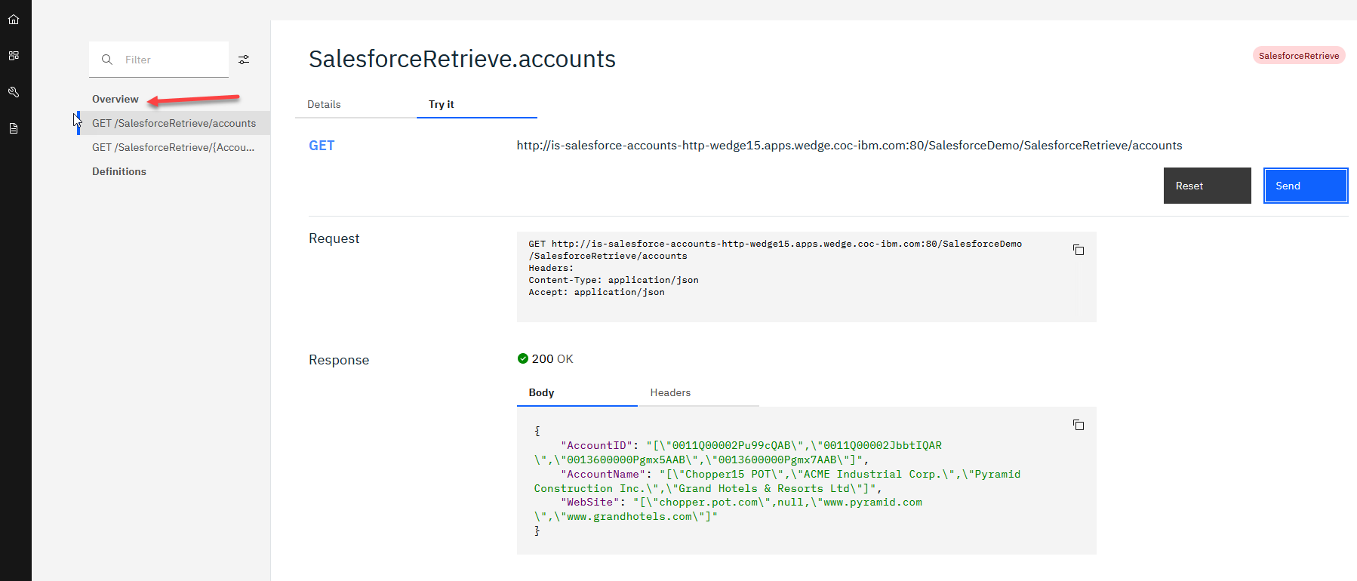Switch to the Details tab
The width and height of the screenshot is (1357, 581).
click(324, 105)
